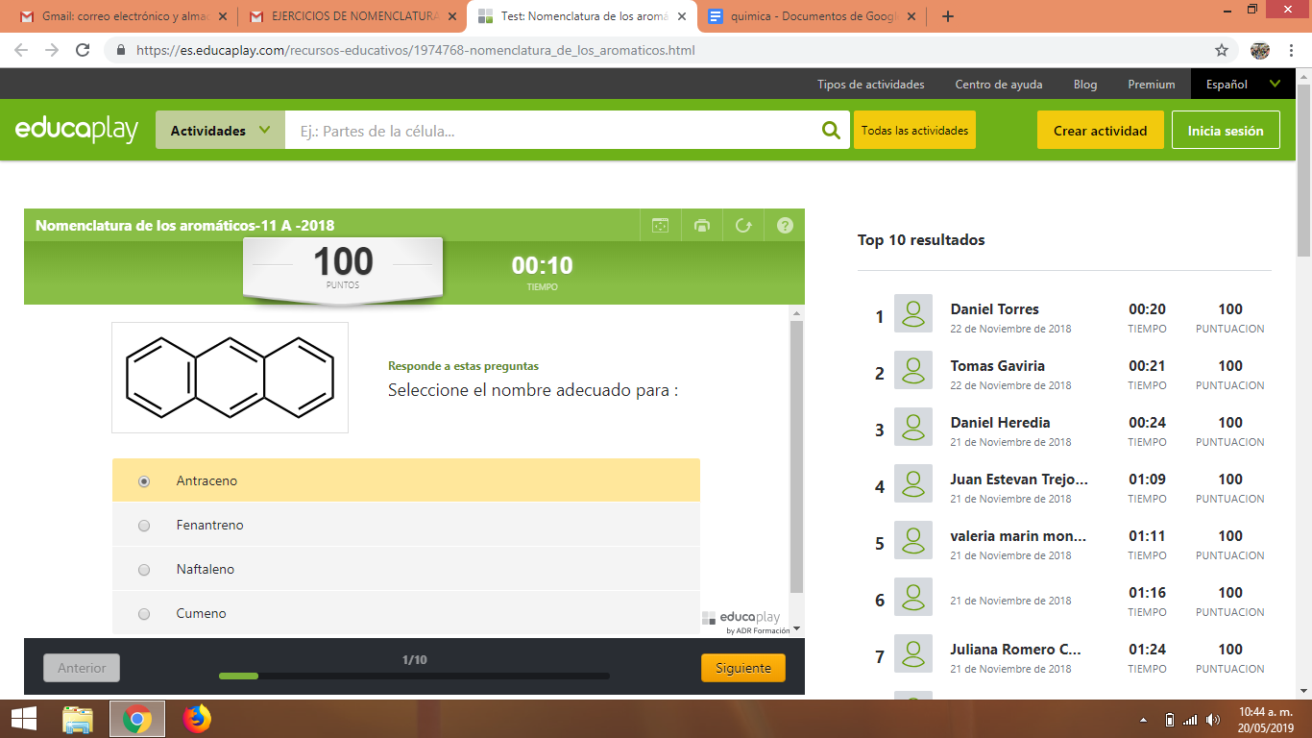Click Juliana Romero avatar icon
The width and height of the screenshot is (1312, 738).
(x=913, y=653)
